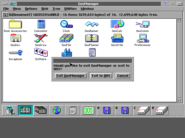Select floppy drive B
The height and width of the screenshot is (138, 185).
click(x=123, y=110)
